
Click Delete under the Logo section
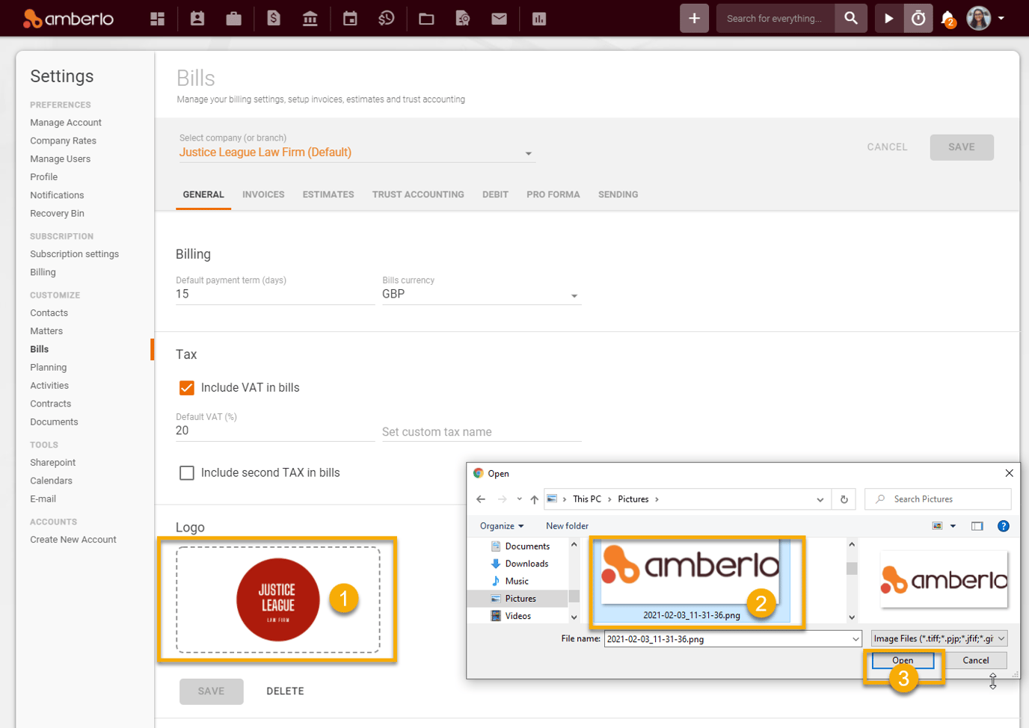tap(285, 691)
